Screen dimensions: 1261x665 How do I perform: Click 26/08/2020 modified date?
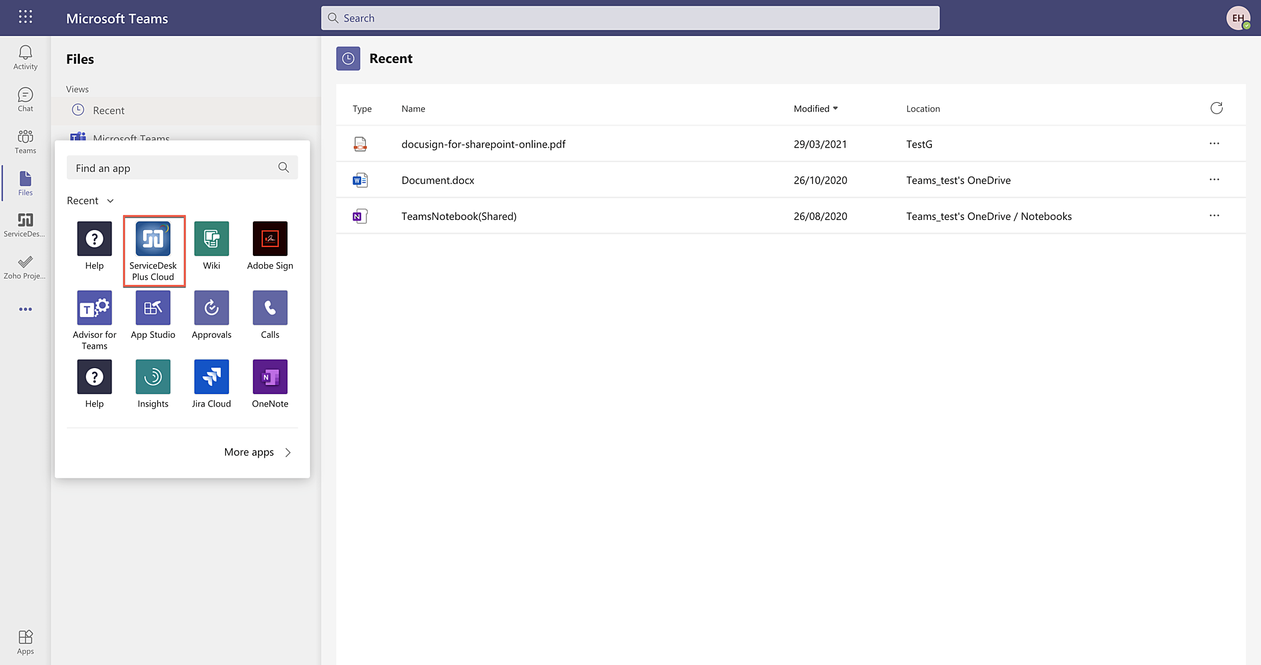[820, 216]
